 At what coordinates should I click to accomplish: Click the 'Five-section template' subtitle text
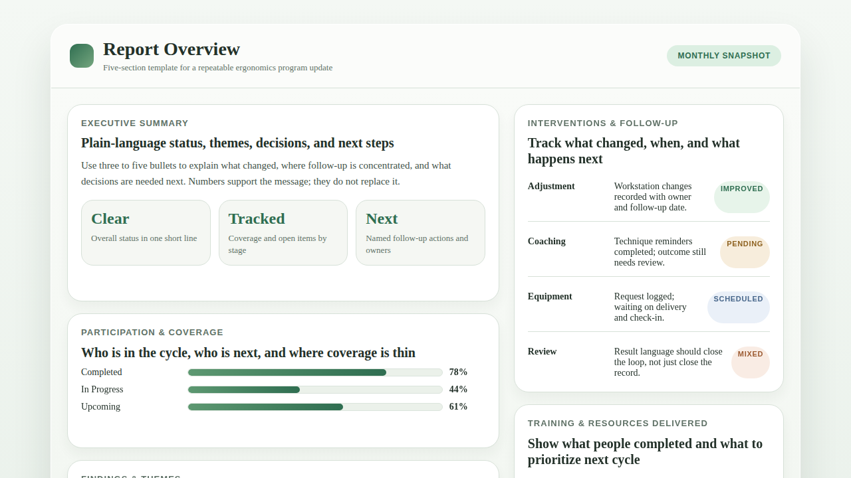(217, 68)
